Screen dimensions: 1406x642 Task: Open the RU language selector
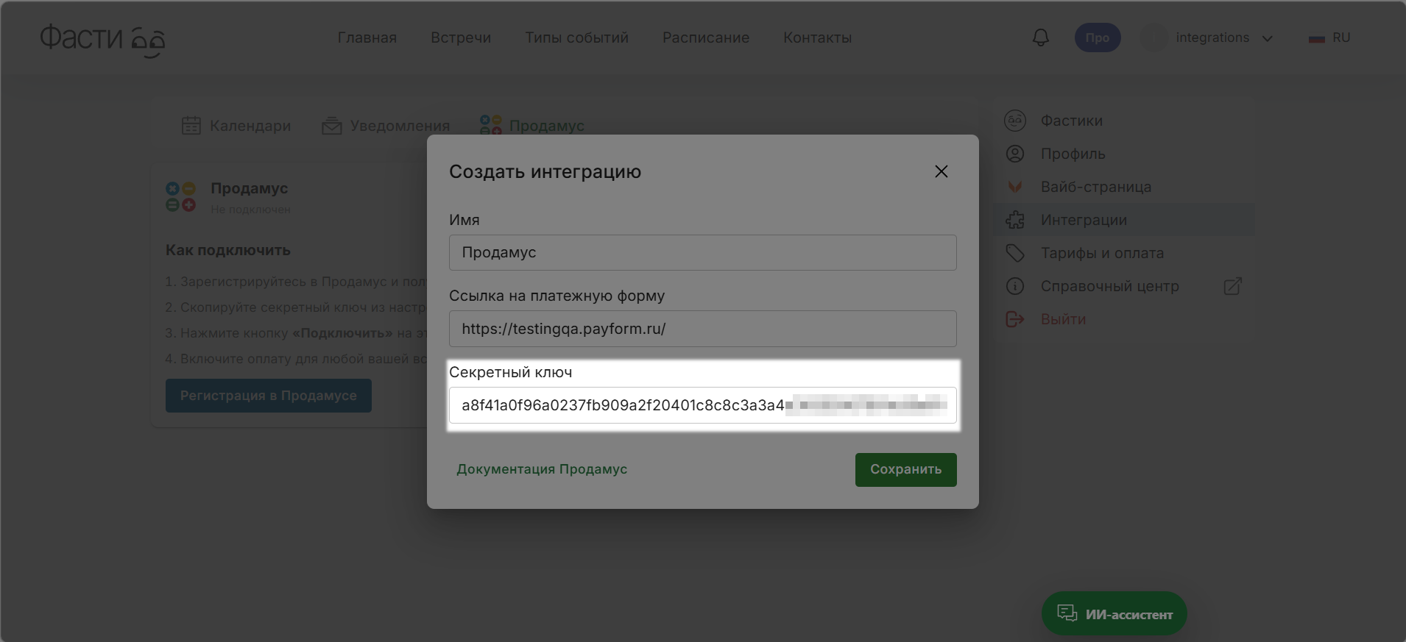point(1329,38)
